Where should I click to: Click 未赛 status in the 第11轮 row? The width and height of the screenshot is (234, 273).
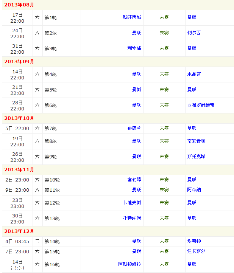164,190
